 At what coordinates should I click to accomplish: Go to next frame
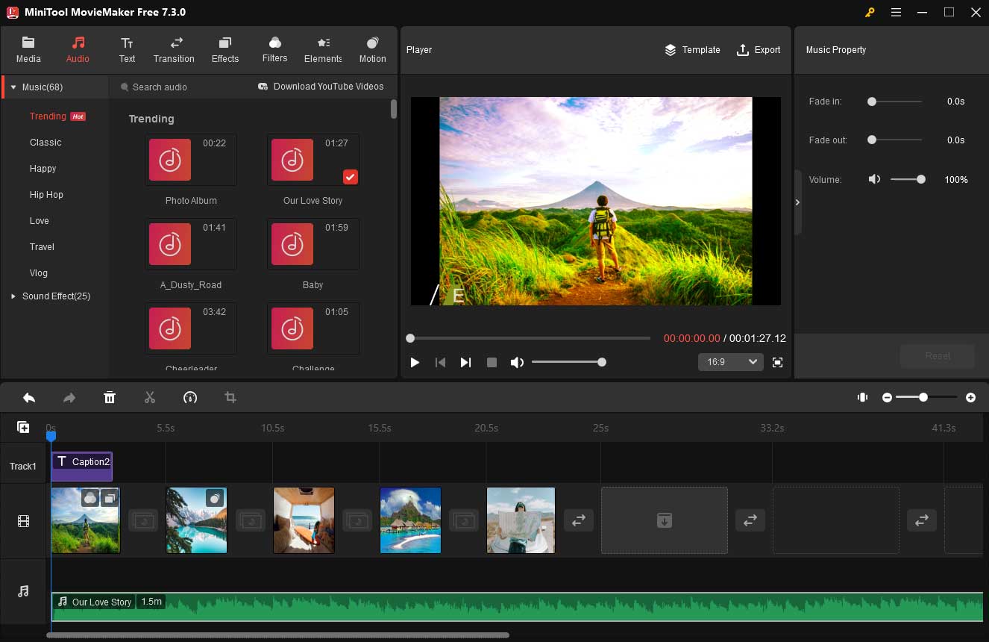click(x=465, y=362)
